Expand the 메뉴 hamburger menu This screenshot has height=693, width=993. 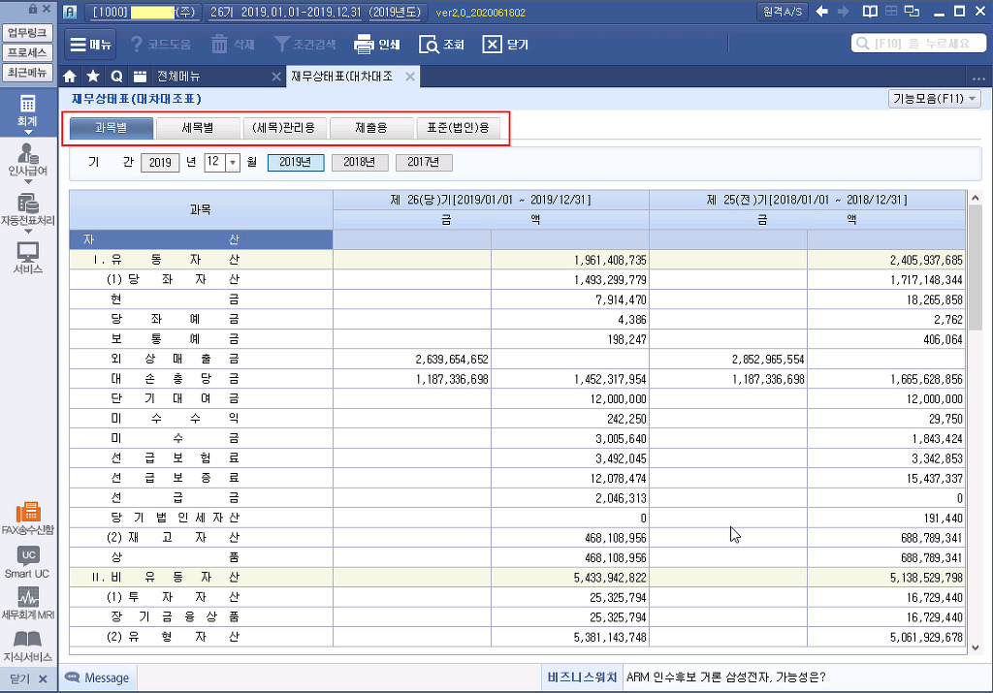91,45
